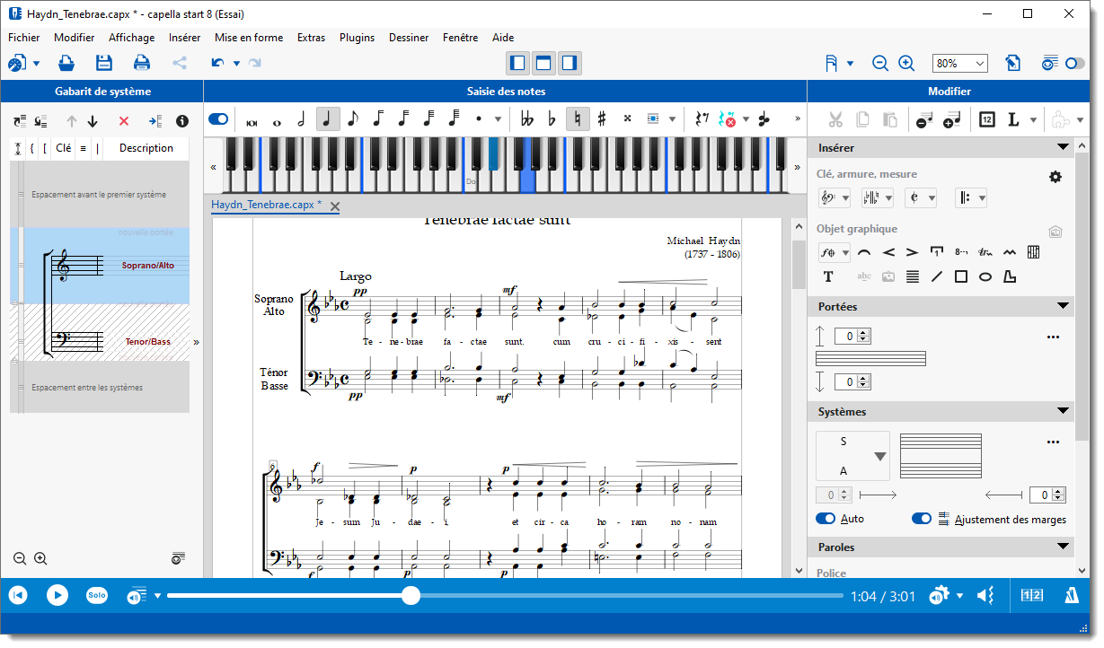
Task: Insert a rectangle graphic object
Action: pyautogui.click(x=961, y=276)
